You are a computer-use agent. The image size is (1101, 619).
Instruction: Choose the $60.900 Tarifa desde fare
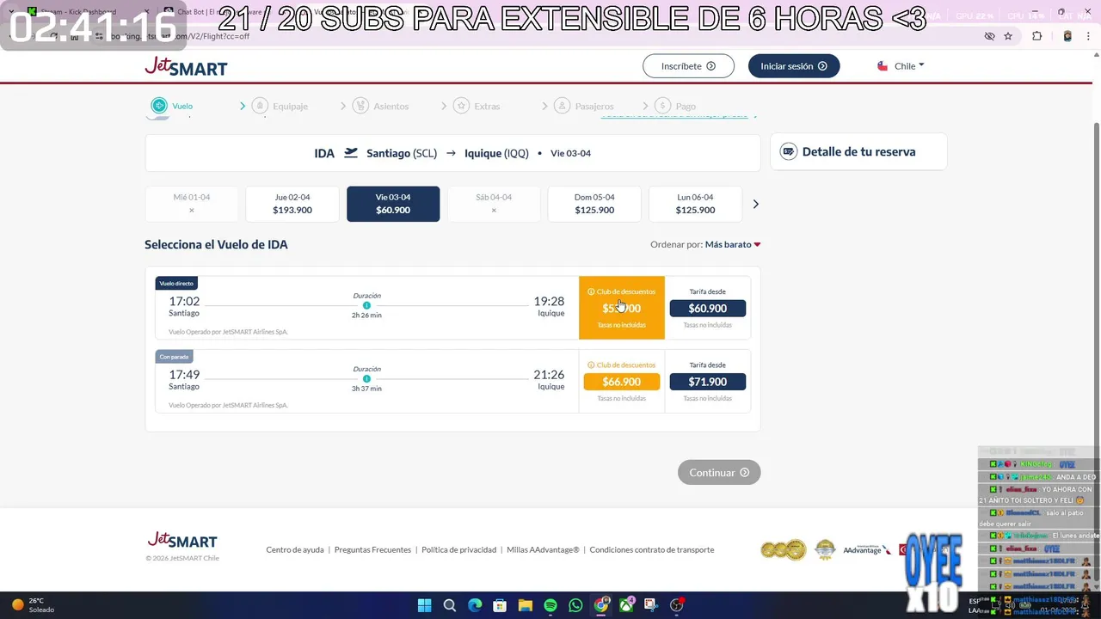[x=708, y=309]
